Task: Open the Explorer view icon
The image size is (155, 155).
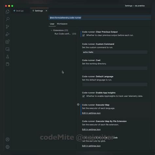Action: click(x=8, y=12)
